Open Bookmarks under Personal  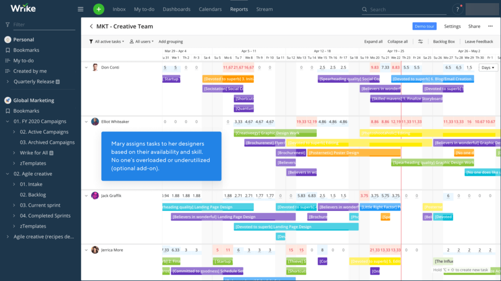26,50
